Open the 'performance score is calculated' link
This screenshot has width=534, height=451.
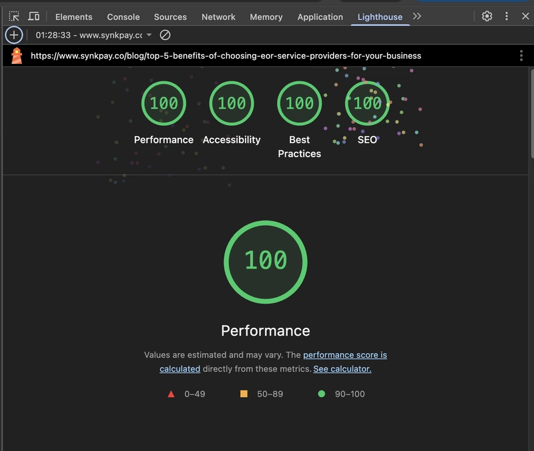point(344,355)
